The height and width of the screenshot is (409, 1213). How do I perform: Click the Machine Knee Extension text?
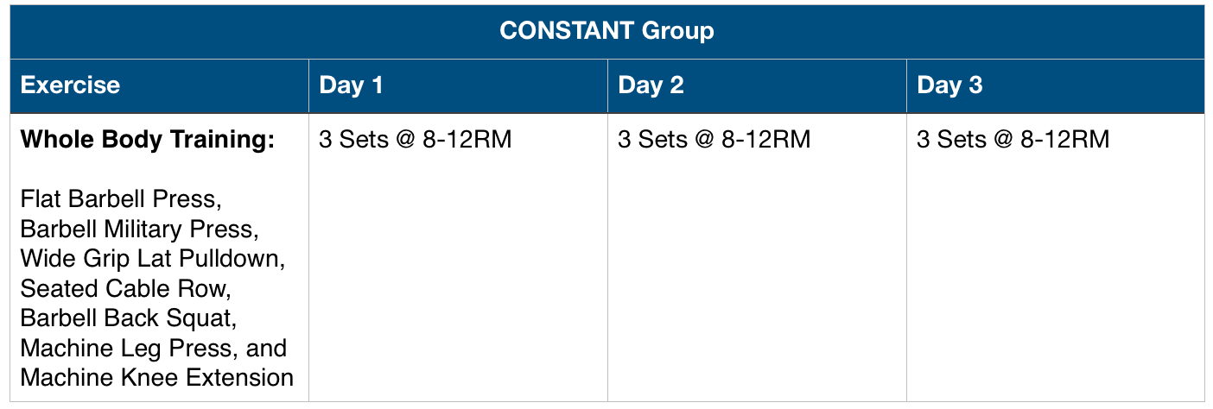coord(157,378)
